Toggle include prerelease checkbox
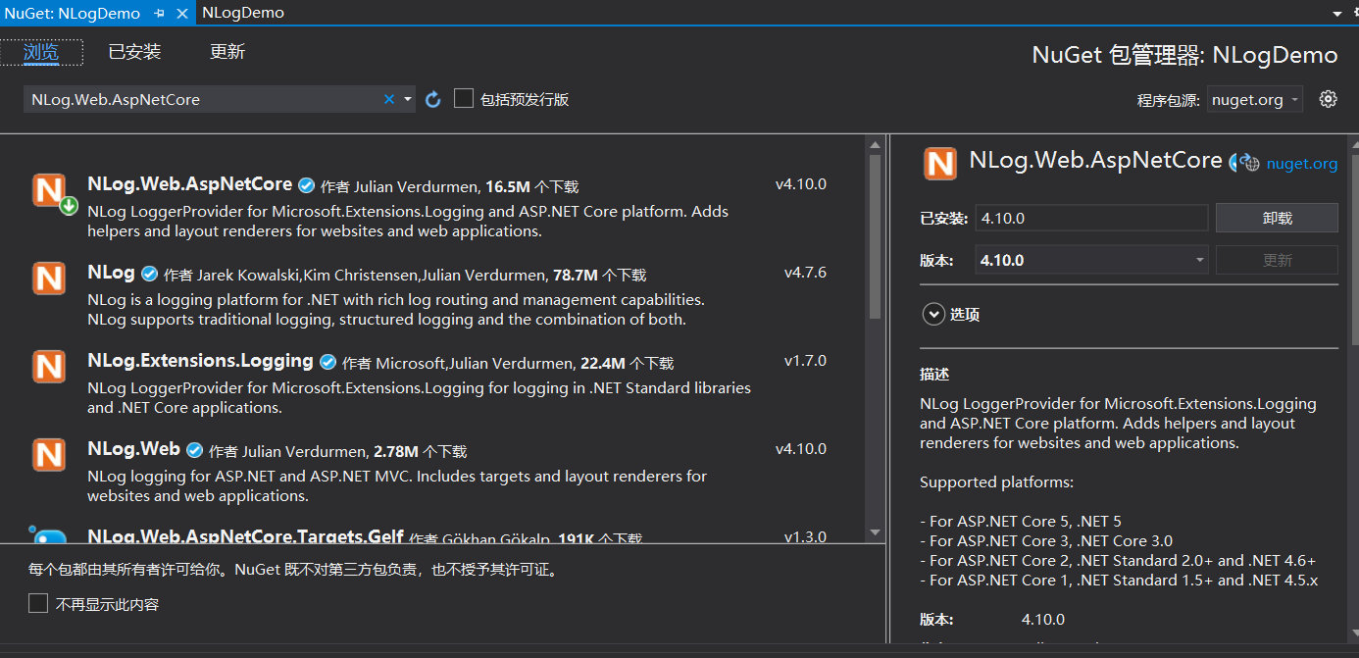The height and width of the screenshot is (658, 1359). click(464, 98)
